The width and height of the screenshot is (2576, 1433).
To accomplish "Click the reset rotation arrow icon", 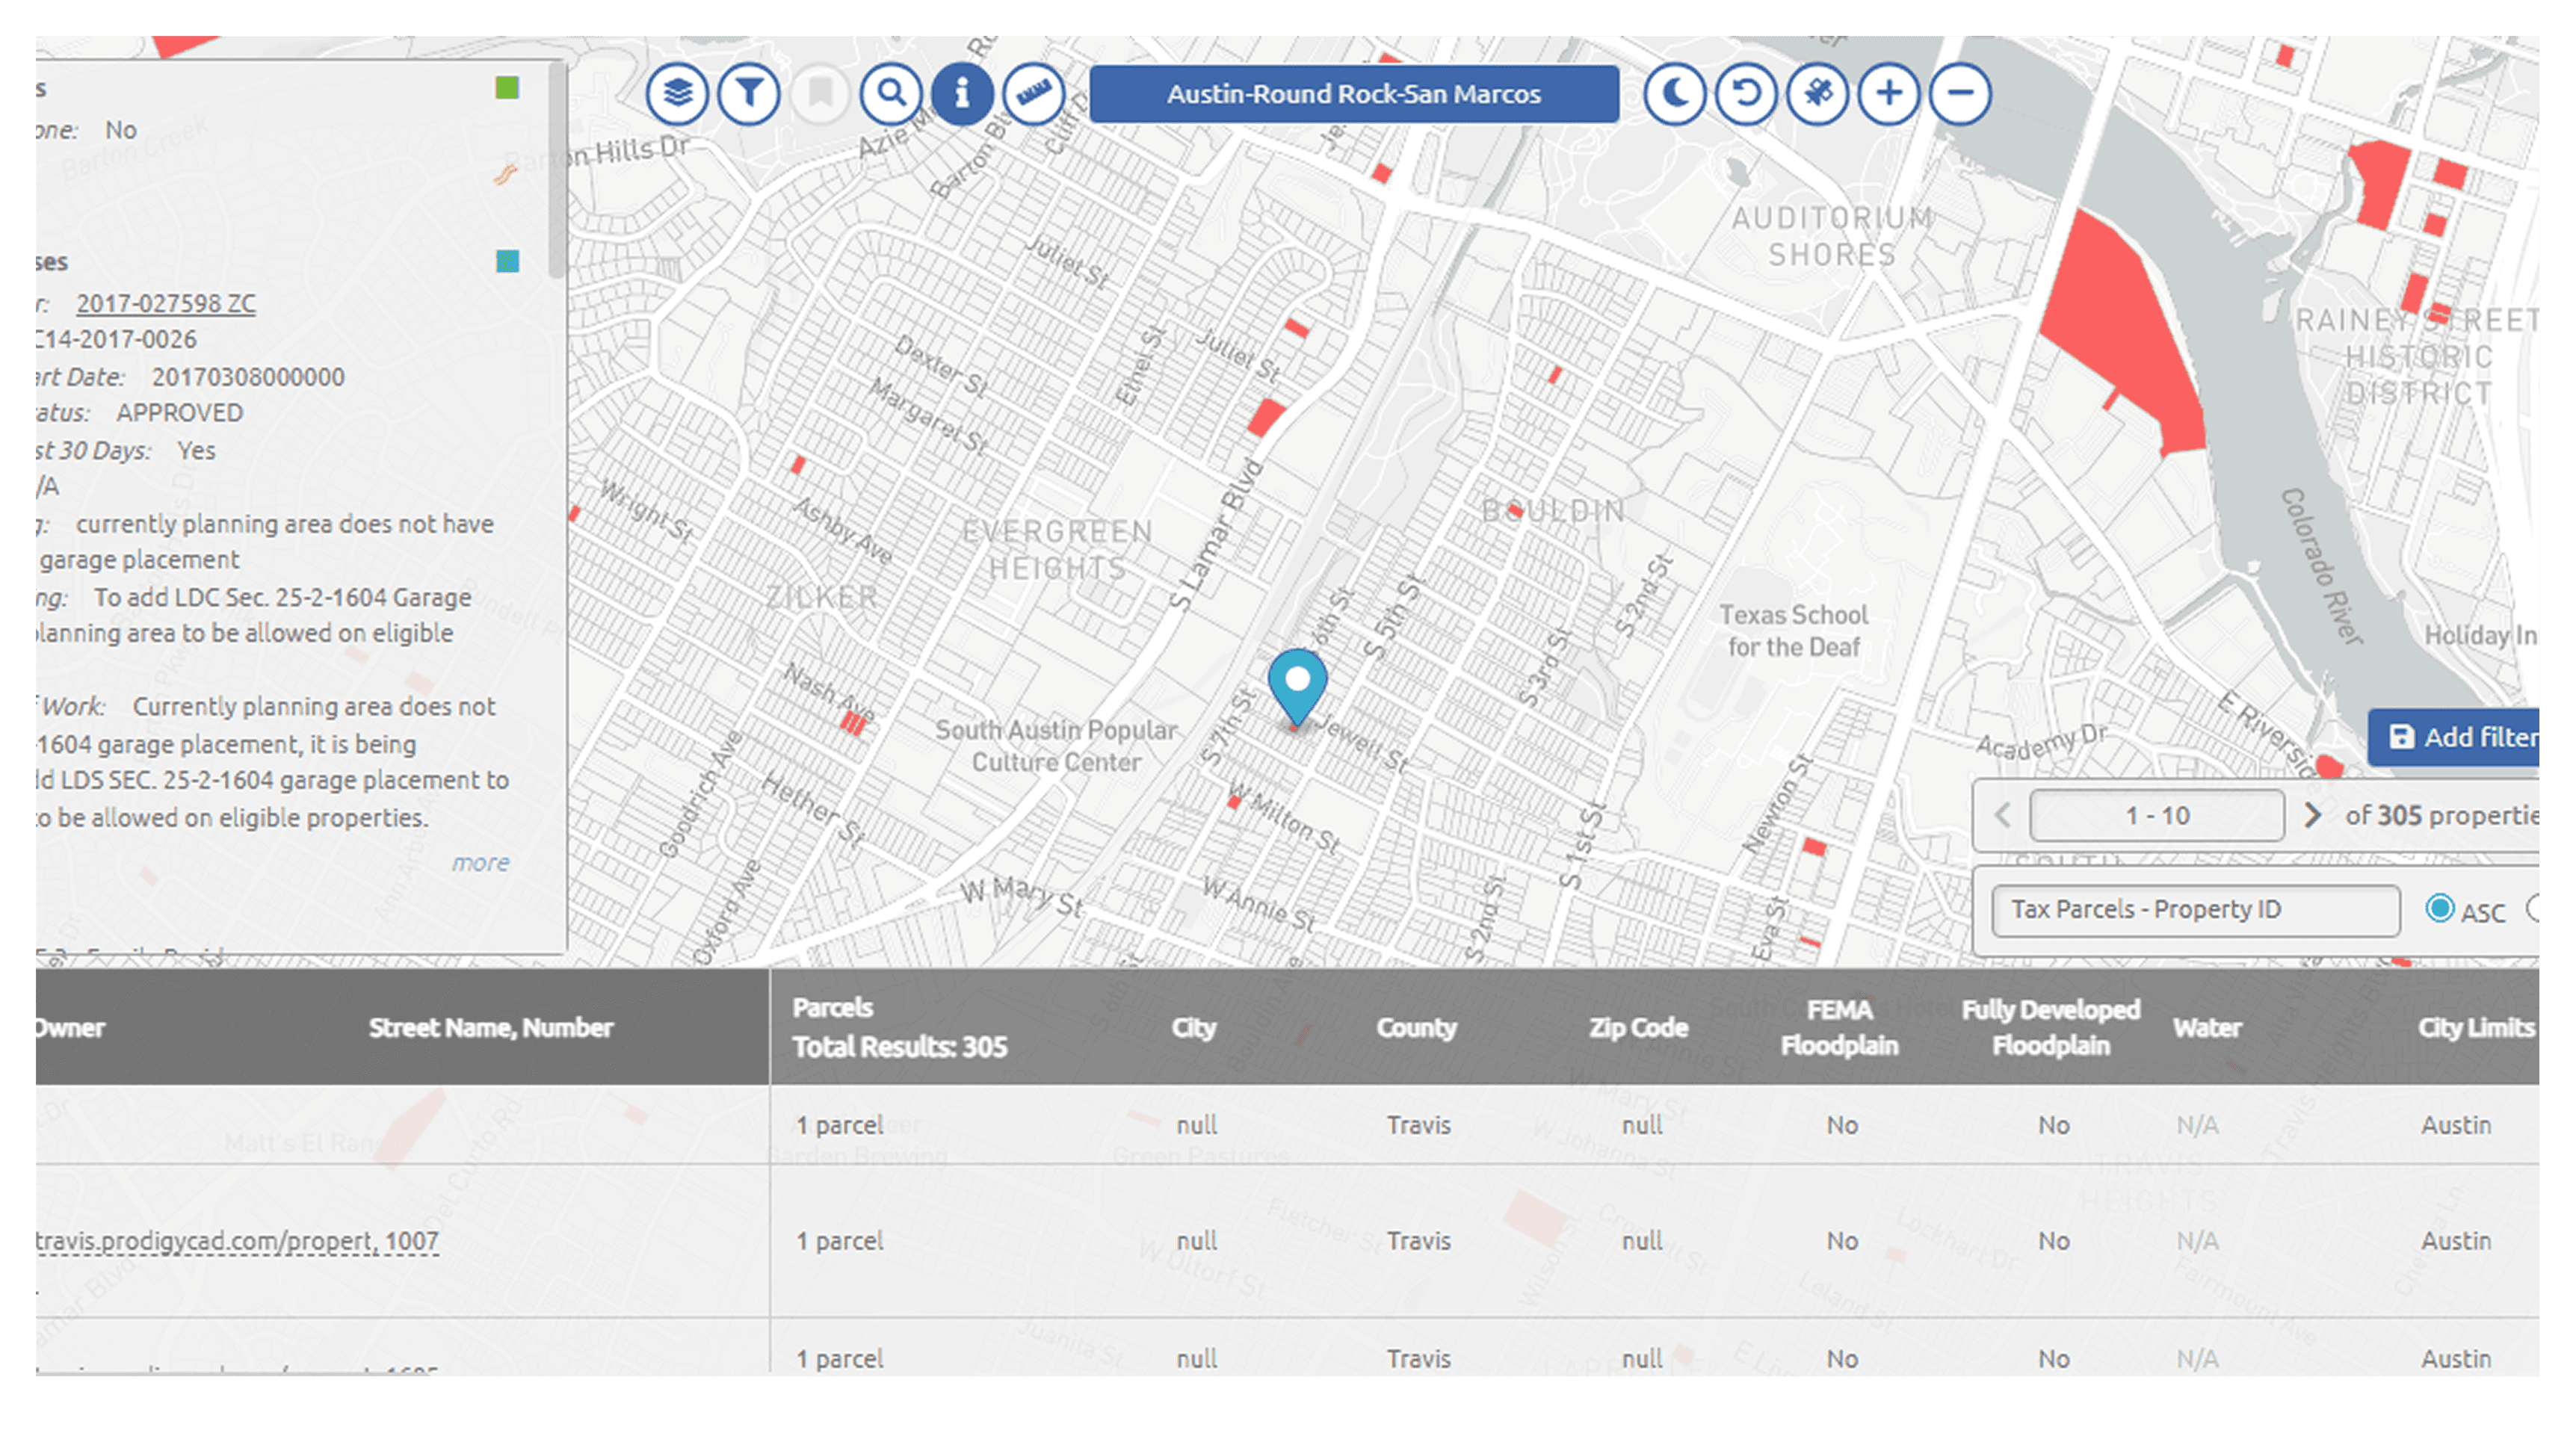I will coord(1746,94).
